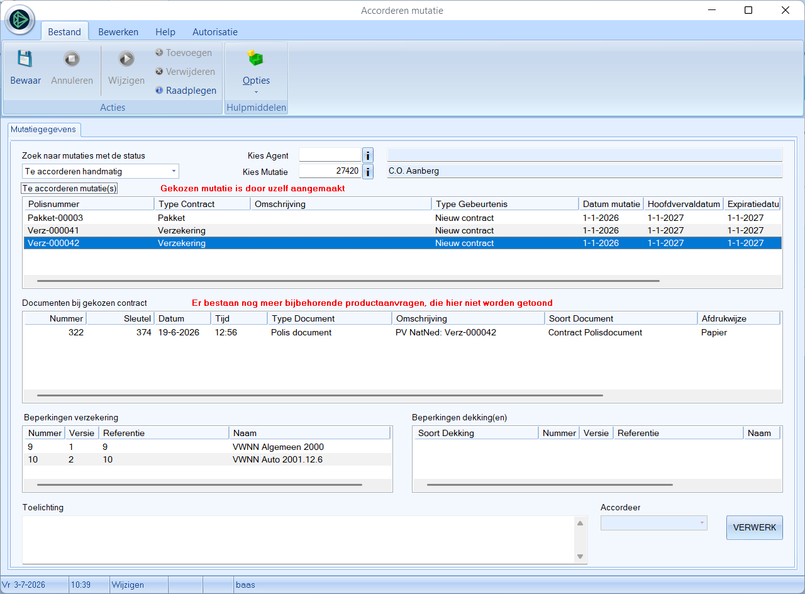
Task: Click the Bewaar save icon
Action: click(25, 59)
